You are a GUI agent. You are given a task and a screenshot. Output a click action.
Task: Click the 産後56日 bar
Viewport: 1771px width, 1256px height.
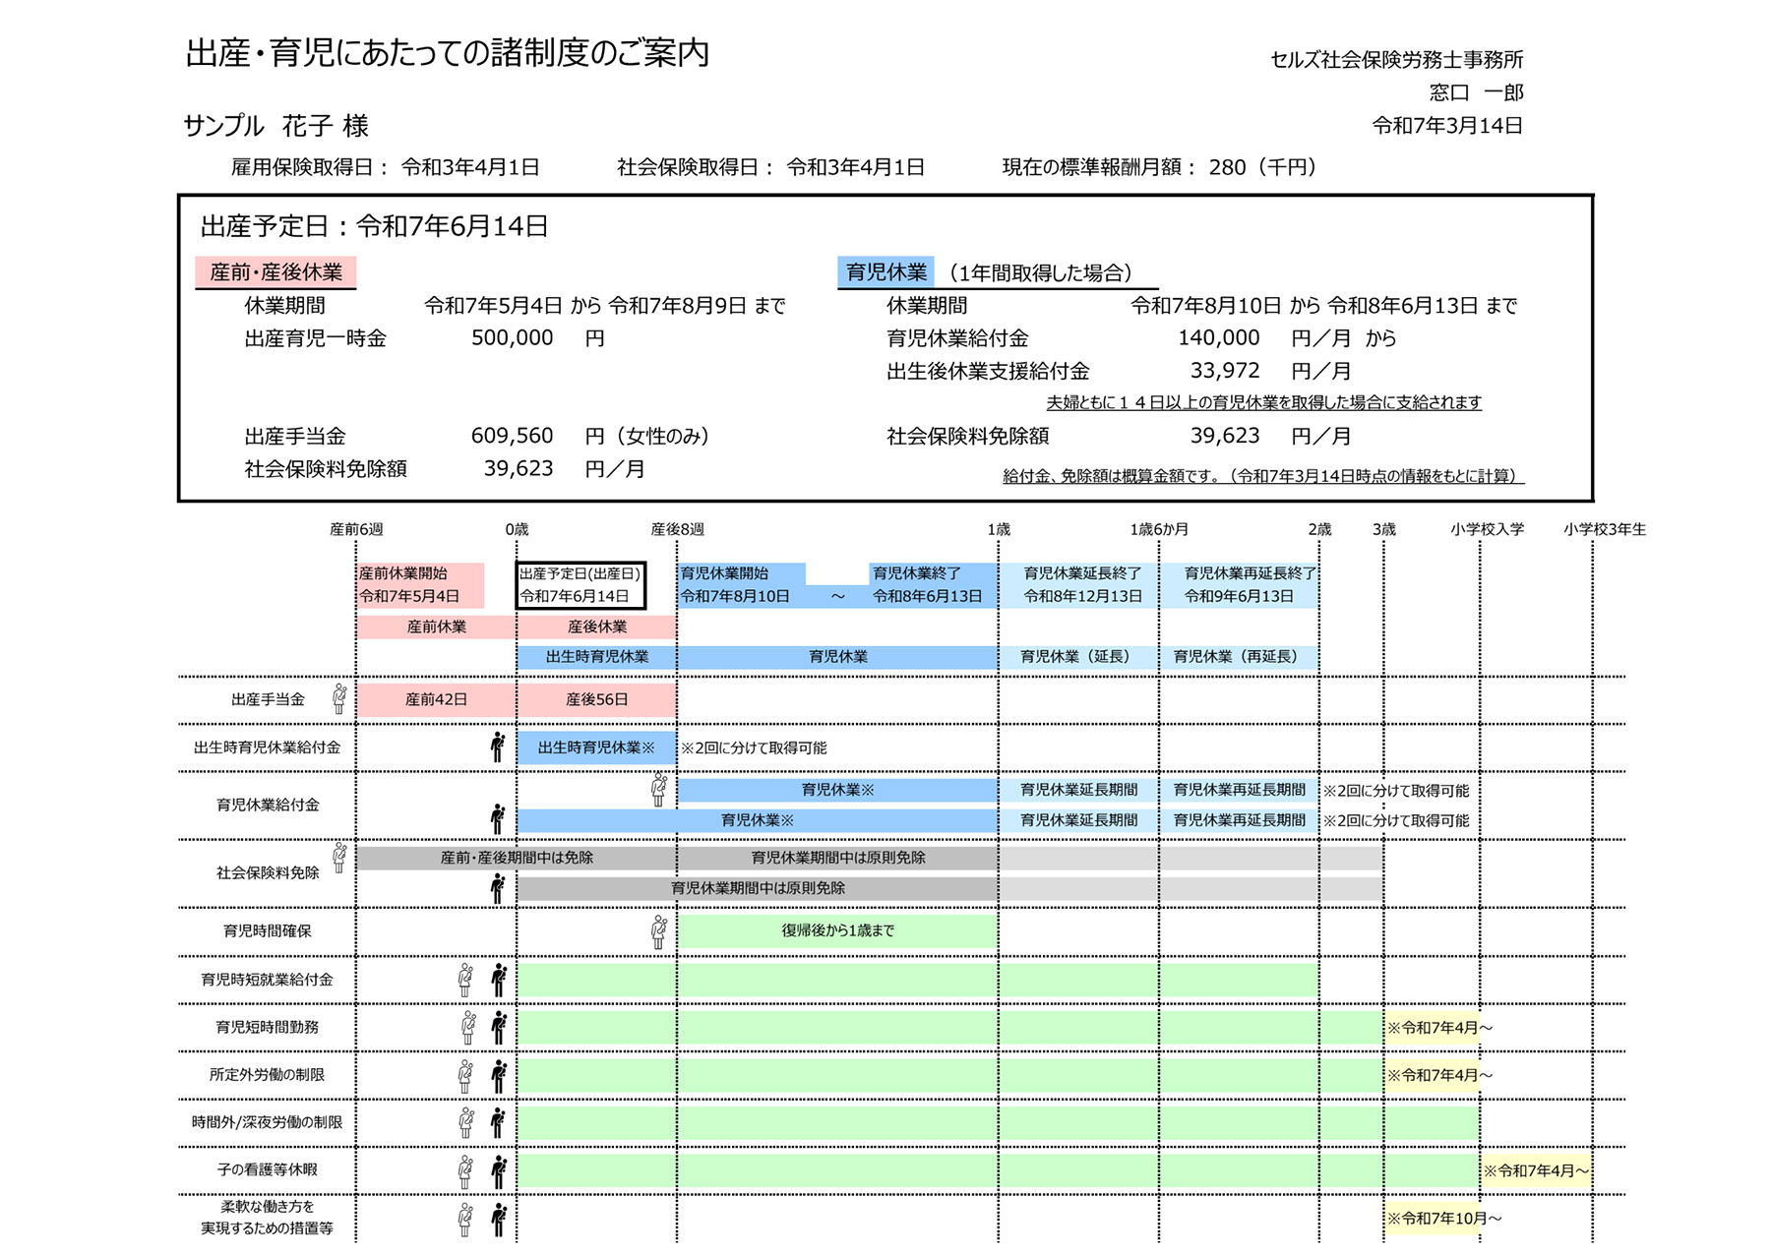[596, 699]
